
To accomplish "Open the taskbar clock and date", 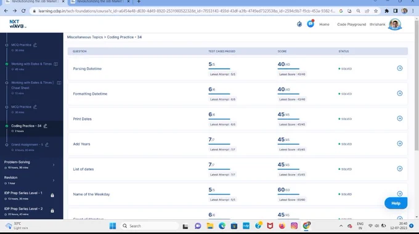I will (x=399, y=226).
